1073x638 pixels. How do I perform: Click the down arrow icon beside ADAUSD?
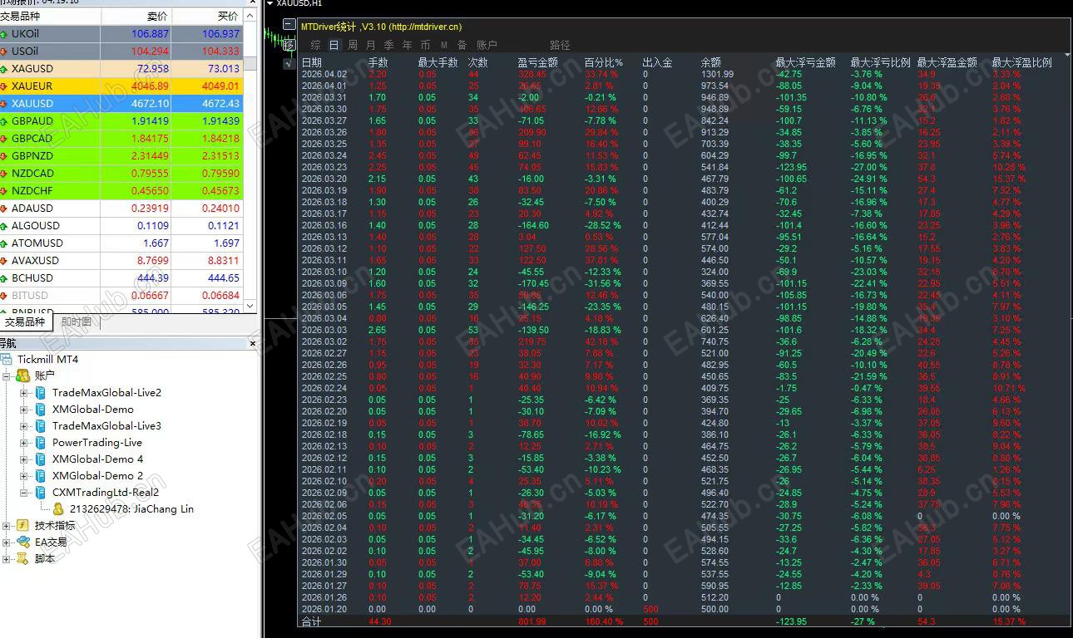tap(3, 209)
